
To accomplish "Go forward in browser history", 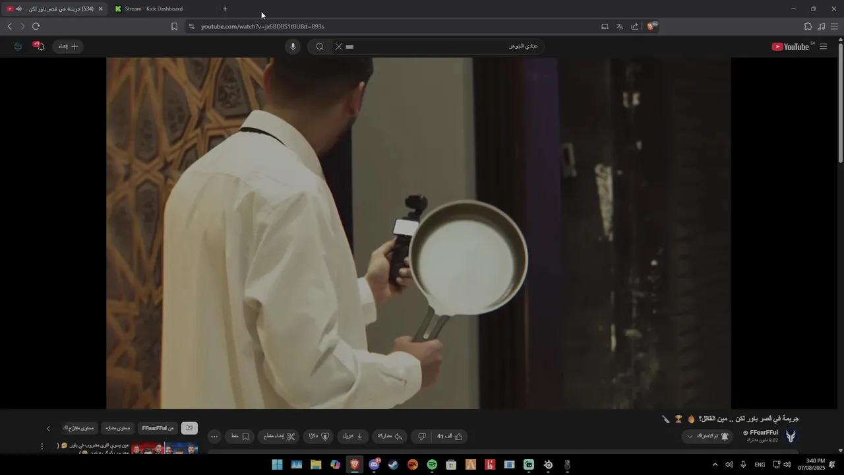I will (x=22, y=26).
